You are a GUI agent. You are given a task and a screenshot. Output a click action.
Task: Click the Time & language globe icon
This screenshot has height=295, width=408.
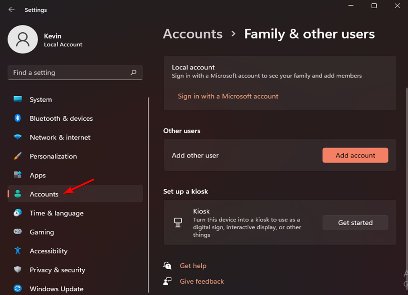(18, 213)
